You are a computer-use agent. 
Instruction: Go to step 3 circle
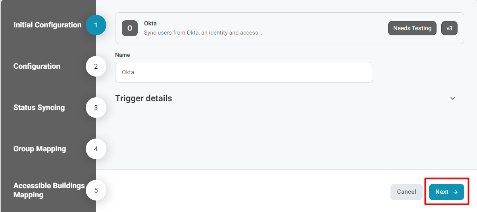coord(96,108)
